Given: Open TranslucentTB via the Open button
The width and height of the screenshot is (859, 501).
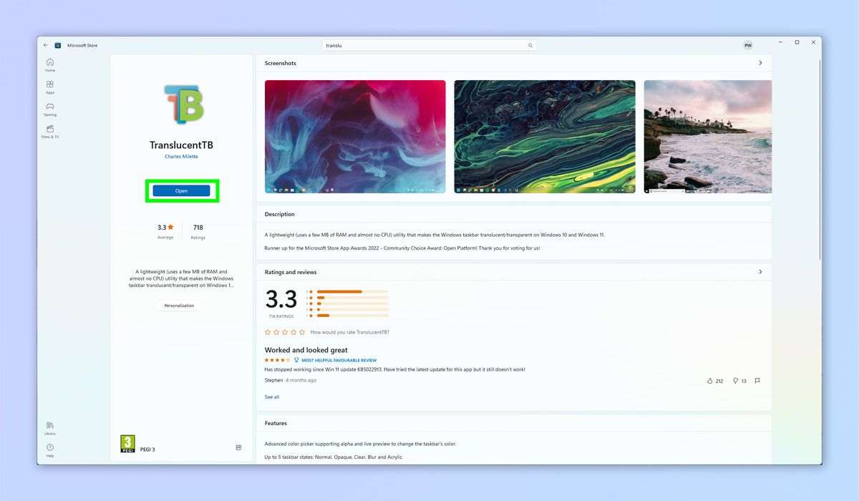Looking at the screenshot, I should tap(181, 190).
